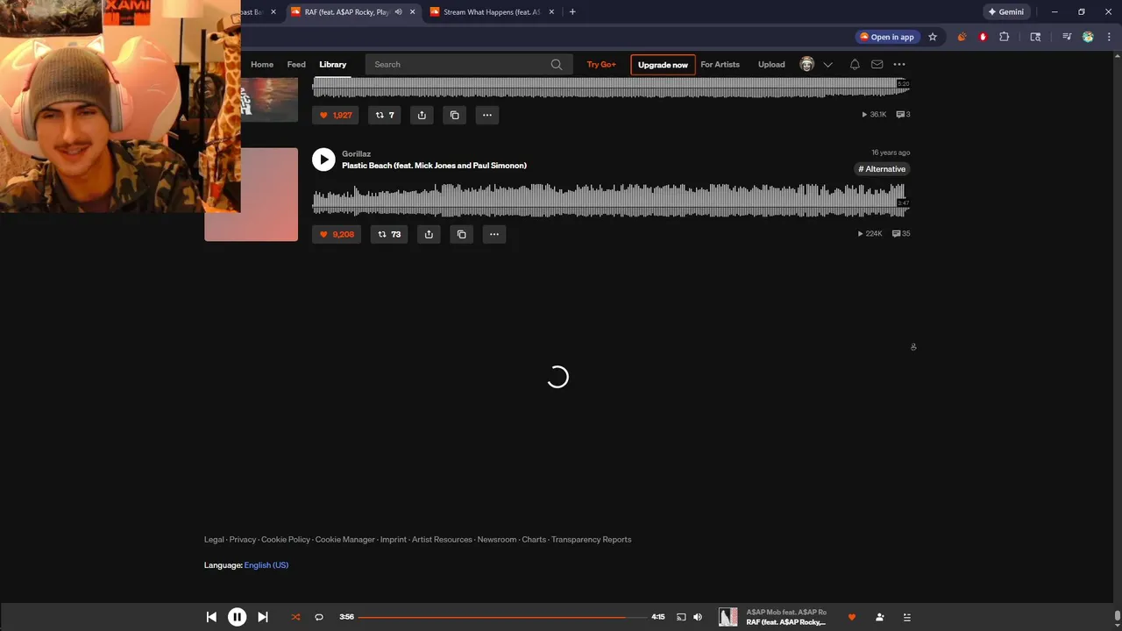This screenshot has height=631, width=1122.
Task: Open the next-up queue panel
Action: 906,617
